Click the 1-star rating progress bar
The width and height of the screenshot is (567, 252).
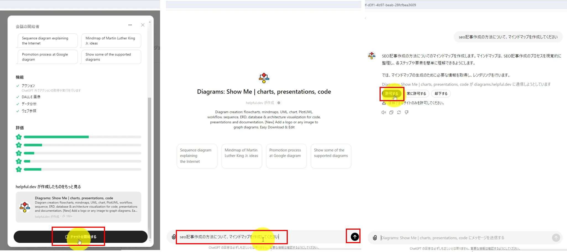coord(82,169)
